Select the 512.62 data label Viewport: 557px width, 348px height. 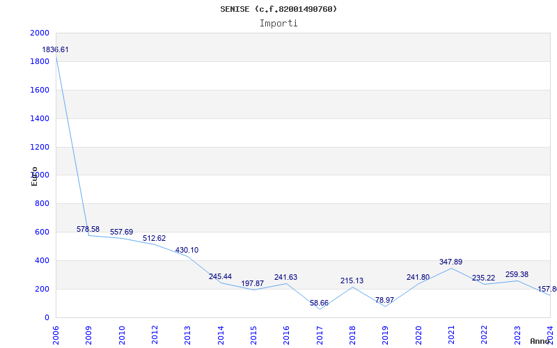[154, 238]
